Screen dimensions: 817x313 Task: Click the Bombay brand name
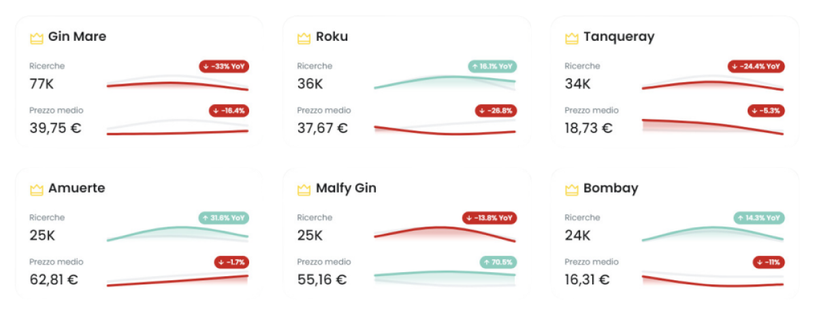[611, 188]
